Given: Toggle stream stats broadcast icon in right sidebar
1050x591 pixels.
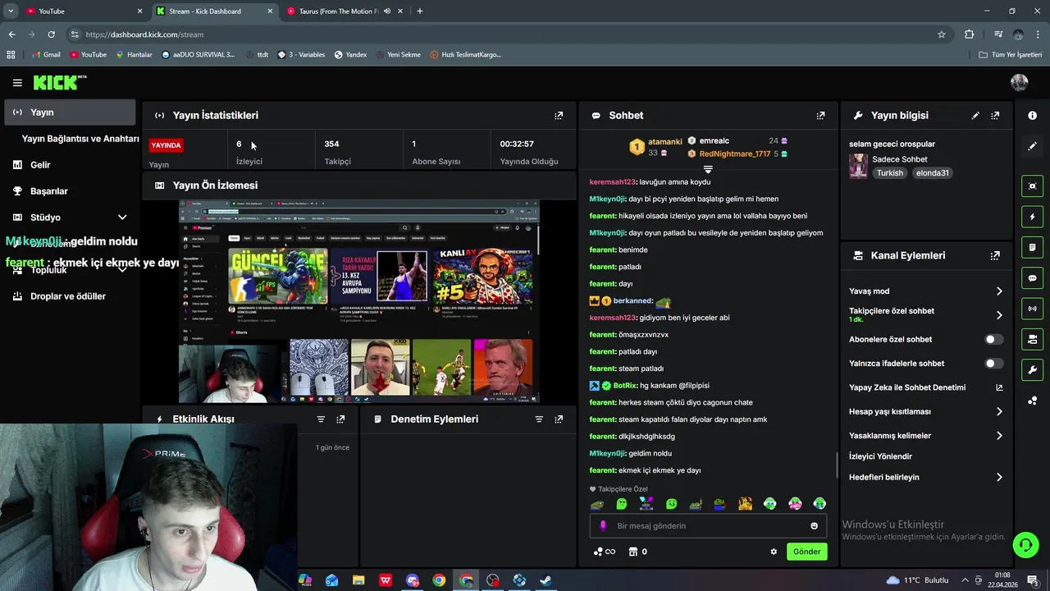Looking at the screenshot, I should click(x=1032, y=309).
